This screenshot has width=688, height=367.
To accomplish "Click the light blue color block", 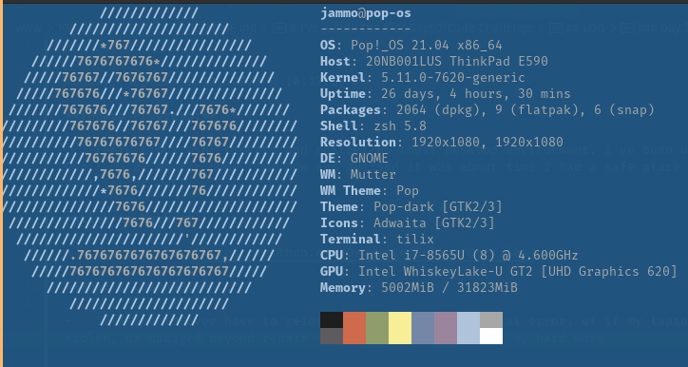I will 468,328.
